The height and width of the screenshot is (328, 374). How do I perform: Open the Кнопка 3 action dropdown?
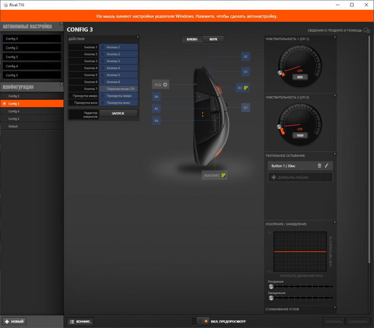point(118,61)
